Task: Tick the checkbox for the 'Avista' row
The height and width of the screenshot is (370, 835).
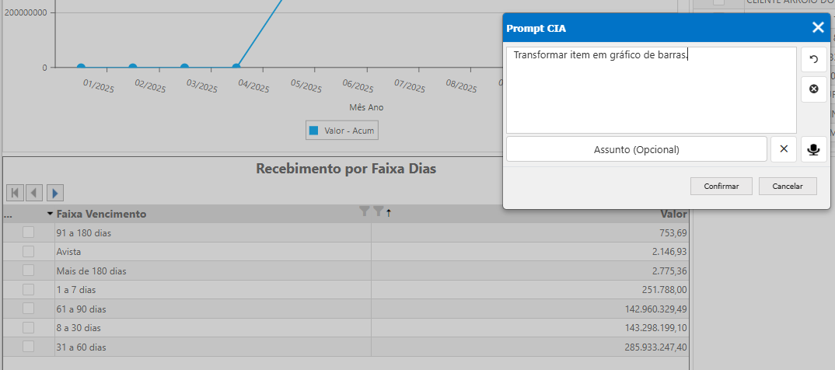Action: [29, 252]
